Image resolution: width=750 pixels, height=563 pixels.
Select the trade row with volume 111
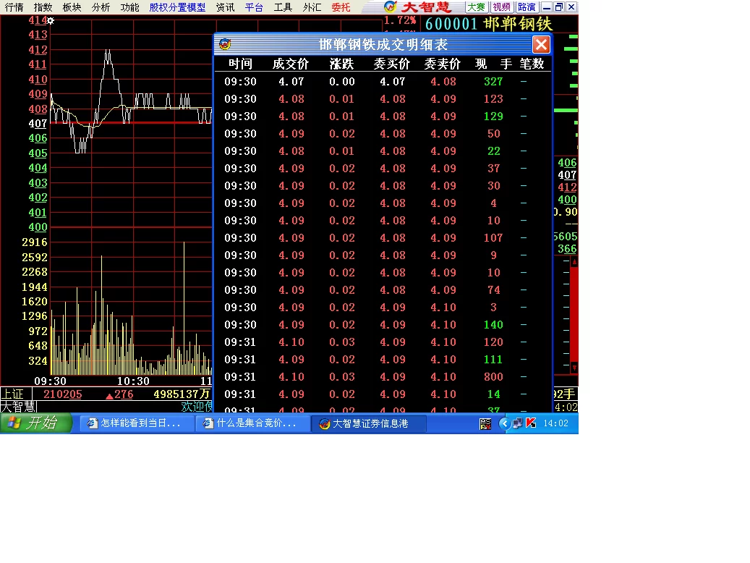click(383, 360)
